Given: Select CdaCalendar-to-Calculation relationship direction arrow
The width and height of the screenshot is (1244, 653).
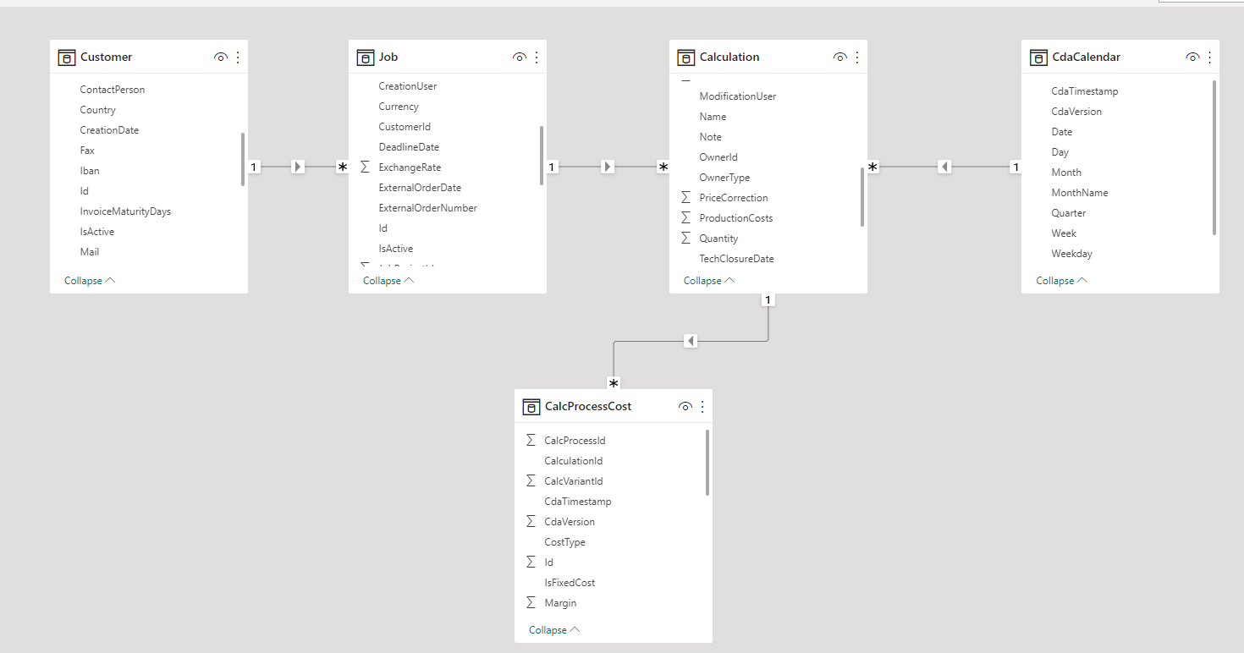Looking at the screenshot, I should [945, 167].
